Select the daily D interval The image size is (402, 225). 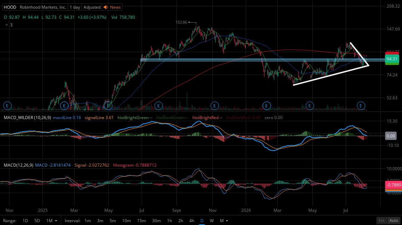click(x=202, y=220)
